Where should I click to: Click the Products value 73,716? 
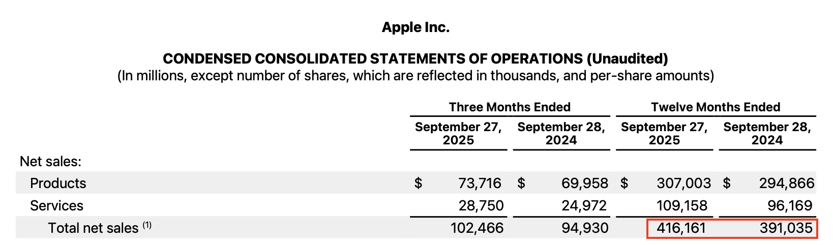[480, 183]
